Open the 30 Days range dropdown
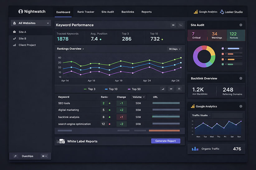The image size is (256, 170). coord(174,49)
